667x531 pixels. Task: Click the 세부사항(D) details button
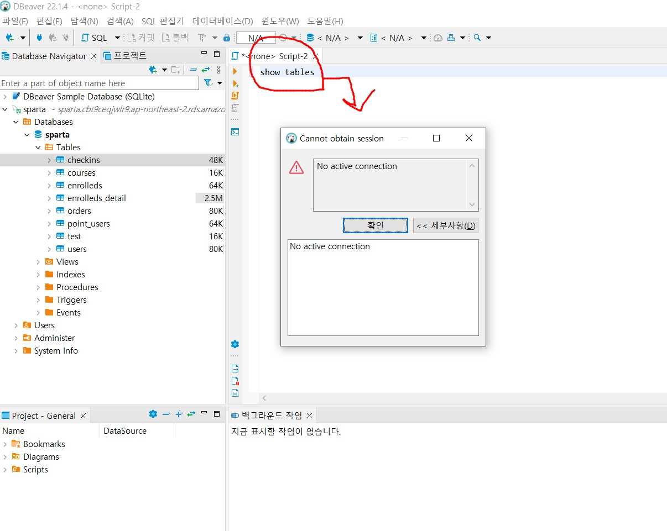(446, 225)
